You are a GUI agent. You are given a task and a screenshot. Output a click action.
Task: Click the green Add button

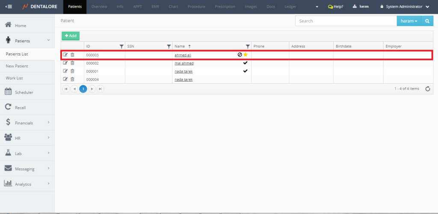(x=71, y=36)
